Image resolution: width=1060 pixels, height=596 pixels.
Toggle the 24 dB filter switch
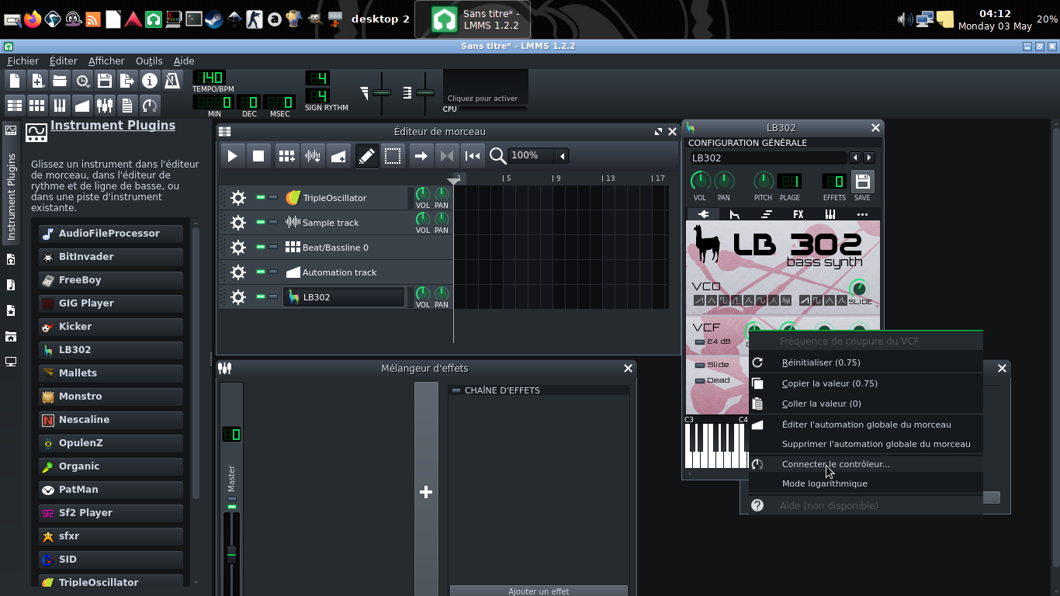pos(700,341)
